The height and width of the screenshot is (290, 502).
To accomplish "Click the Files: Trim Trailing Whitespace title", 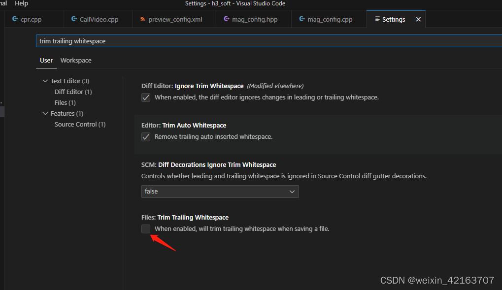I will point(185,217).
